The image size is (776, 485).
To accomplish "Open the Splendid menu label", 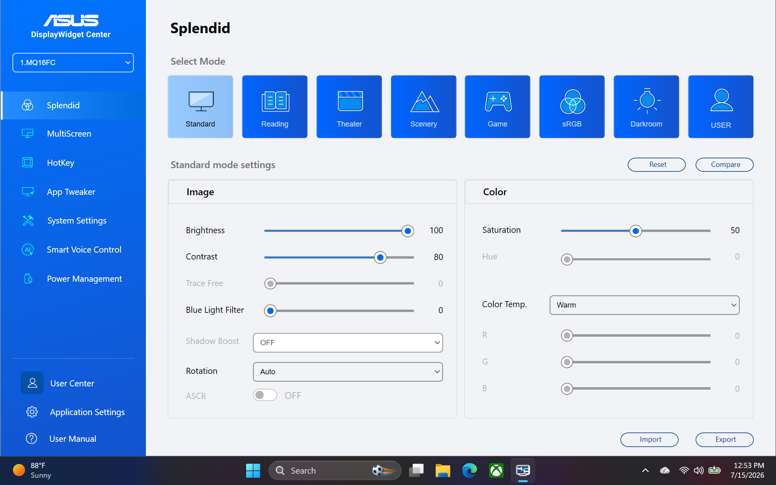I will [63, 105].
